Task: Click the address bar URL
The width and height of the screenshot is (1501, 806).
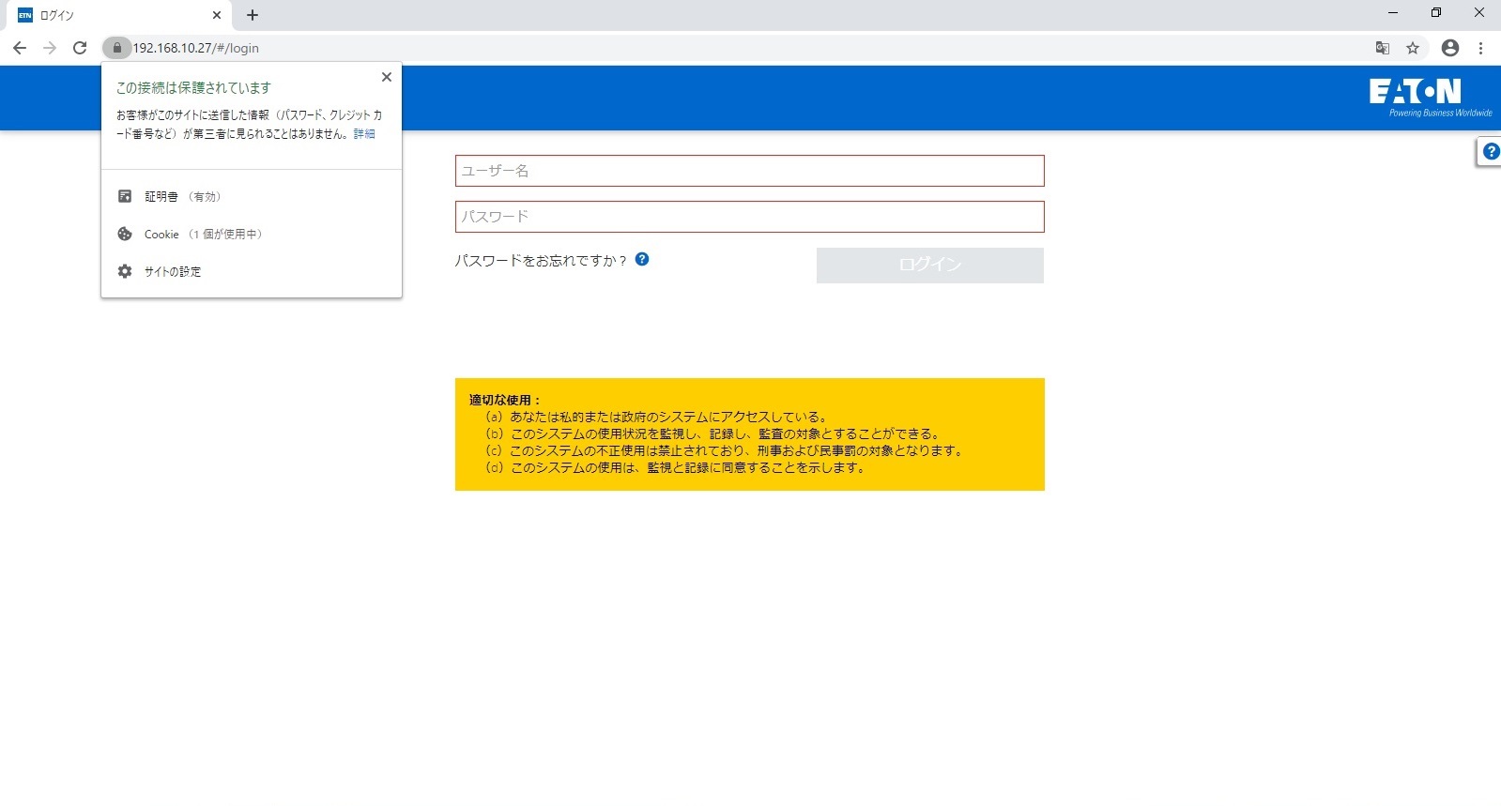Action: (196, 48)
